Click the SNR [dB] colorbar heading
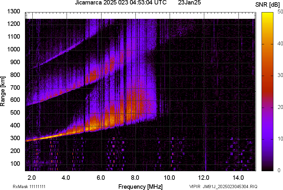The height and width of the screenshot is (190, 283). [268, 5]
